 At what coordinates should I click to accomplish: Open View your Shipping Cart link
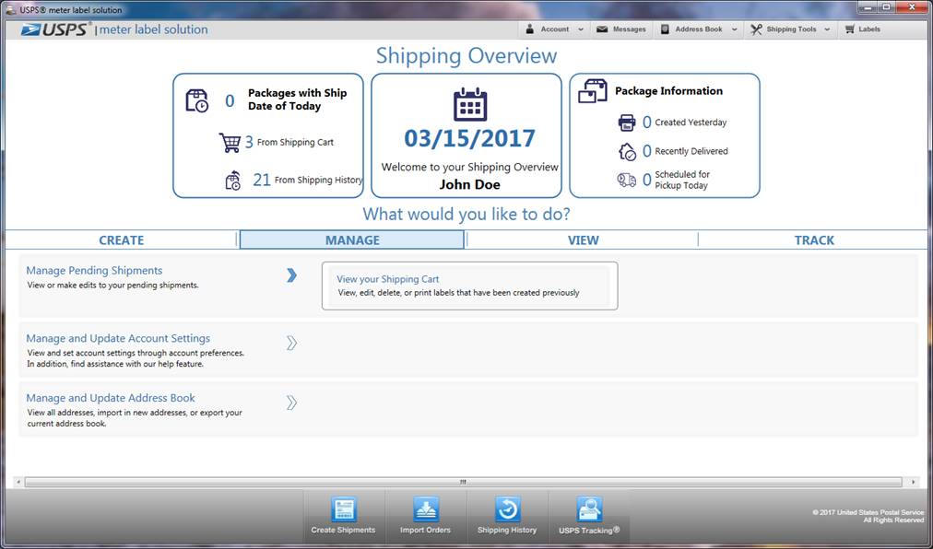coord(388,279)
